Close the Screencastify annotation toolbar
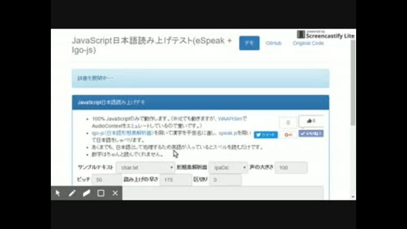This screenshot has height=229, width=407. pos(115,193)
